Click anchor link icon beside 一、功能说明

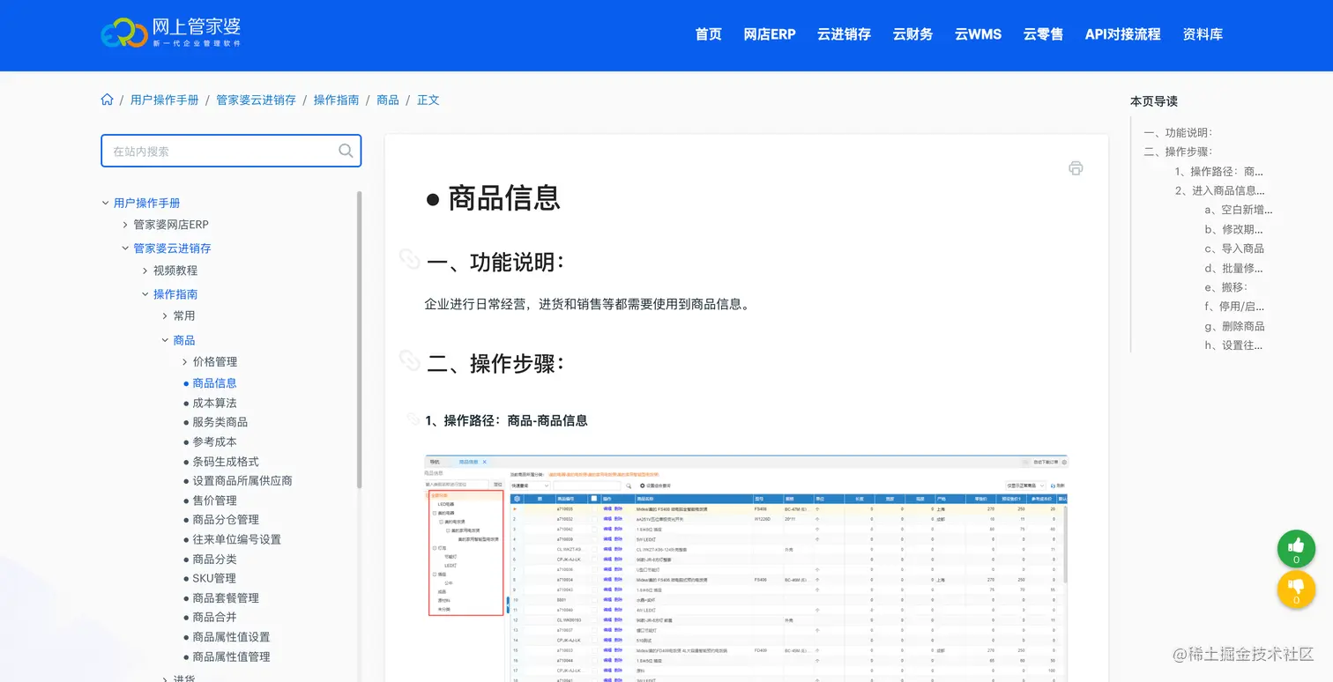tap(408, 257)
